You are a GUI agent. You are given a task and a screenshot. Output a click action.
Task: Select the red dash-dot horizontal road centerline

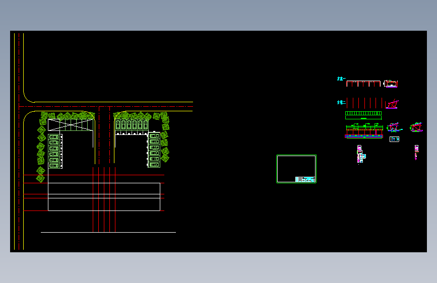click(106, 106)
